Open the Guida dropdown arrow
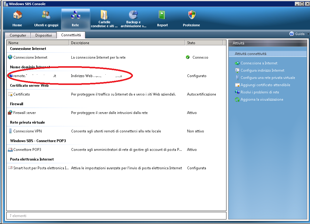 tap(308, 34)
